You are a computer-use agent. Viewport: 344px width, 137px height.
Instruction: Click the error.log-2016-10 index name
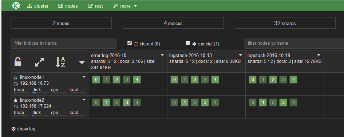pyautogui.click(x=108, y=55)
